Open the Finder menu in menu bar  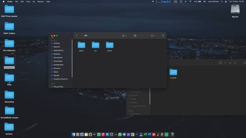tap(10, 2)
